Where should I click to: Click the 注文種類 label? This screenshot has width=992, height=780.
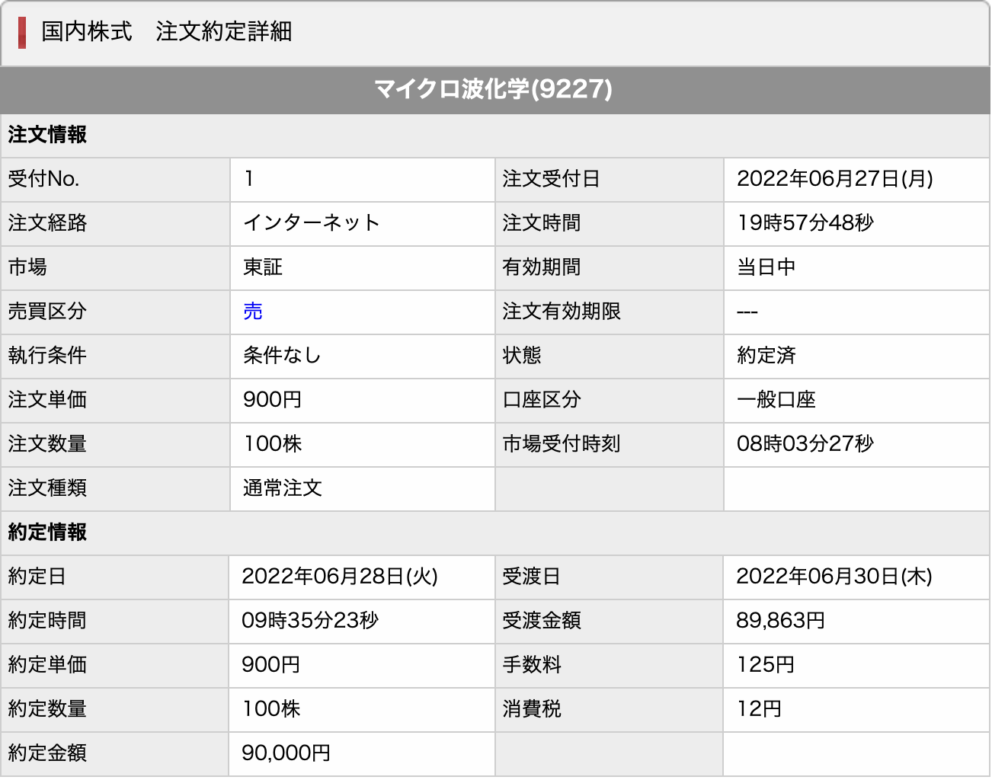point(47,488)
